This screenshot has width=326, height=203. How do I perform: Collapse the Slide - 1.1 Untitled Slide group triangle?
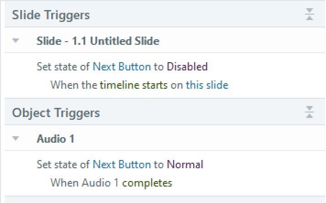[x=16, y=41]
